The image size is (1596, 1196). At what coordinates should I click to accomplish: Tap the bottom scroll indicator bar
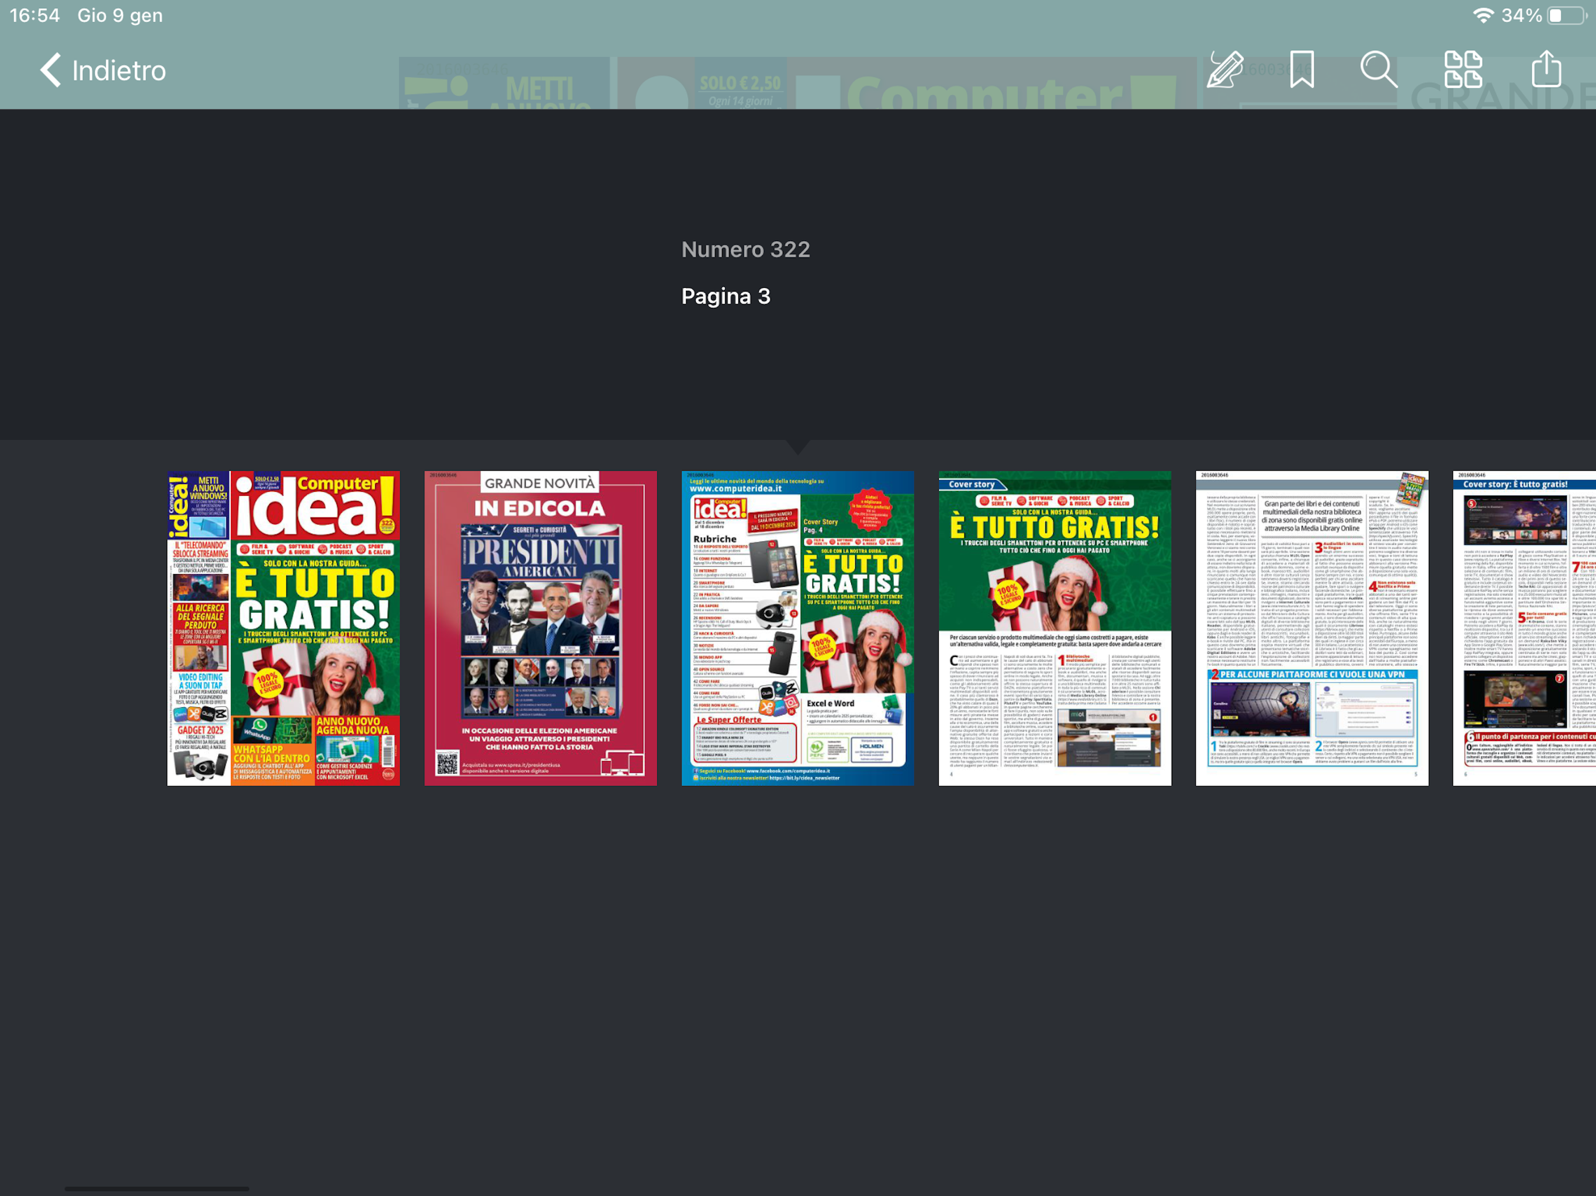157,1188
